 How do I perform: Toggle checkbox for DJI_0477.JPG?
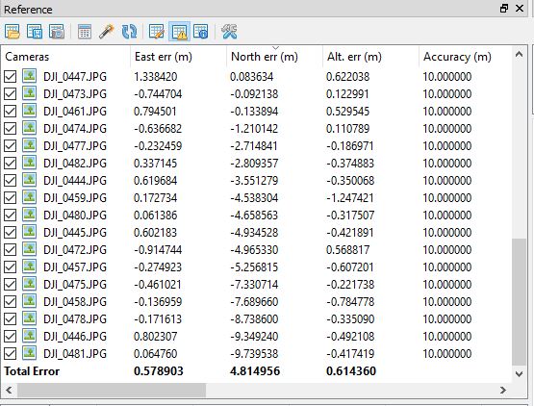coord(11,146)
